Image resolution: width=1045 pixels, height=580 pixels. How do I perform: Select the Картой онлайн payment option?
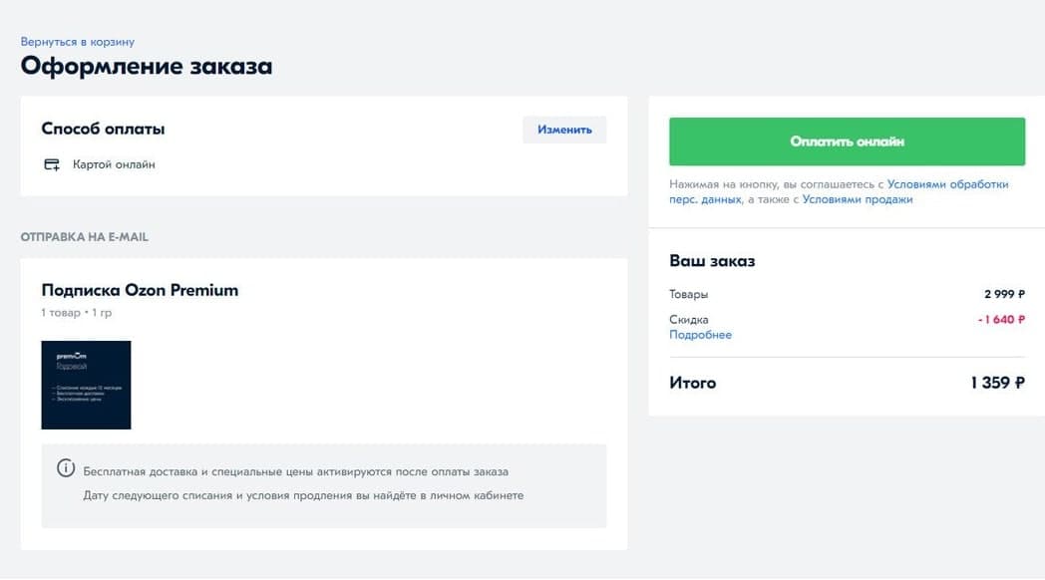pos(114,164)
